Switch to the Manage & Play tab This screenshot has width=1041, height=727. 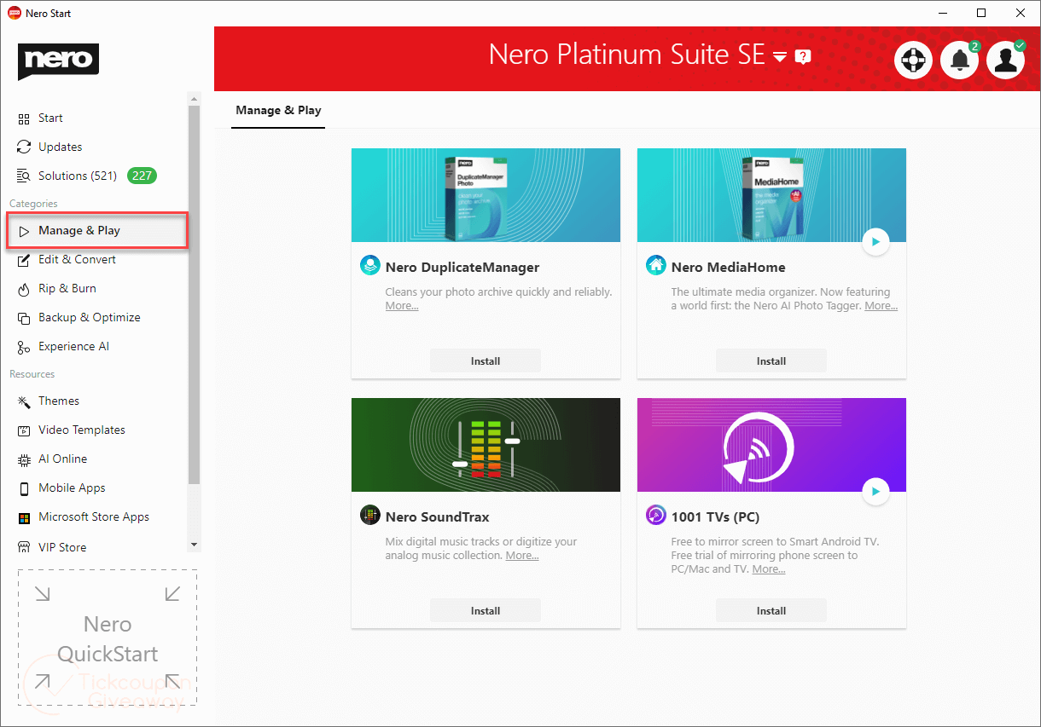(x=278, y=110)
